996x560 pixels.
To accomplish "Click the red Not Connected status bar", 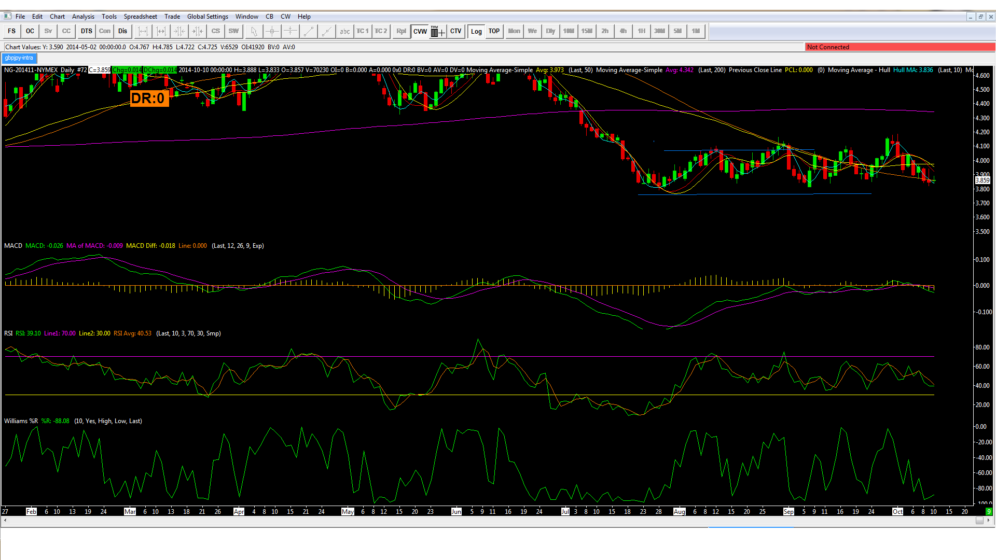I will click(900, 47).
